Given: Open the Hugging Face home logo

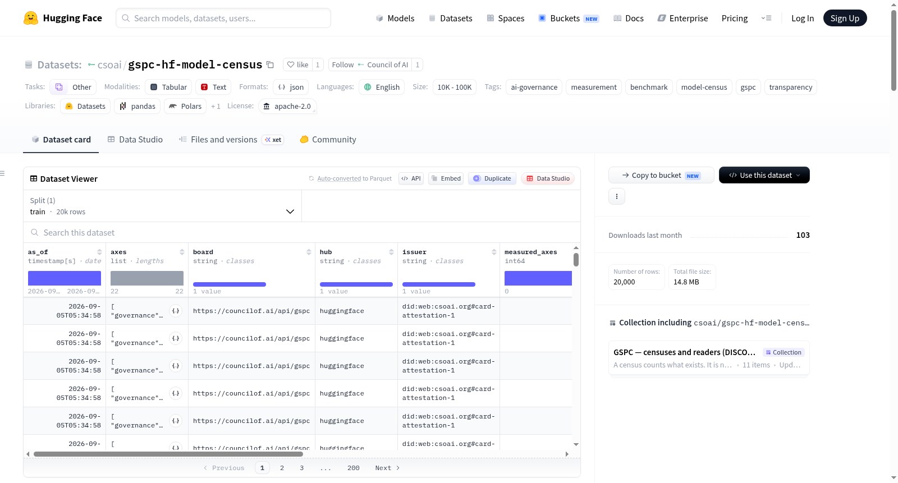Looking at the screenshot, I should [x=63, y=18].
